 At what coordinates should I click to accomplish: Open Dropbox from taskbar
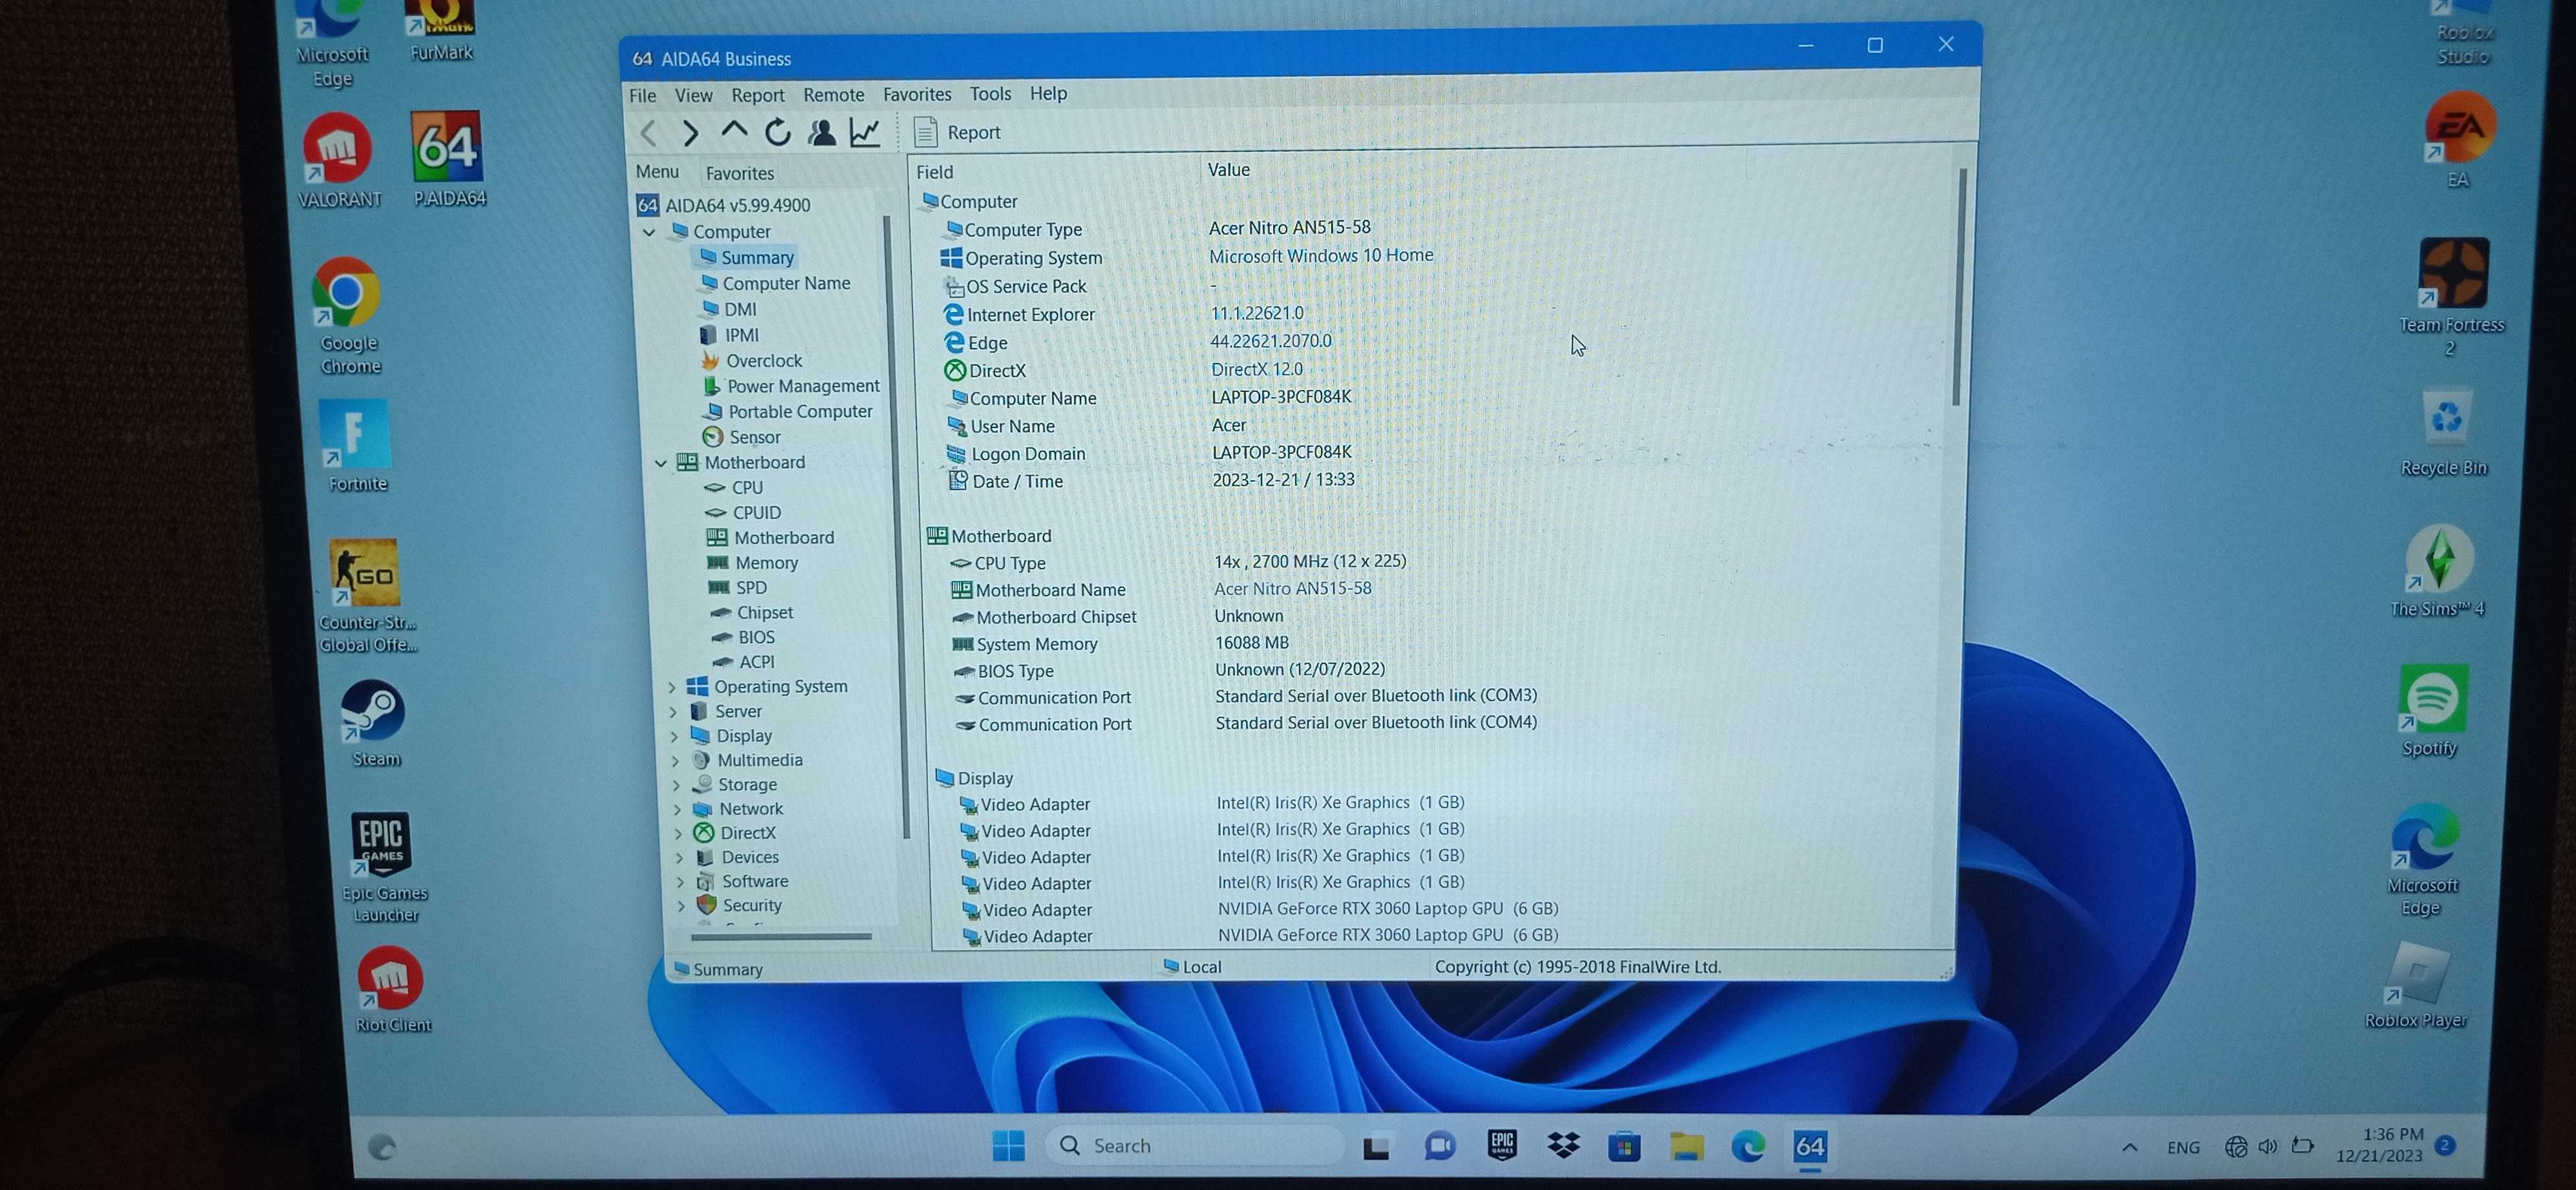pos(1563,1146)
